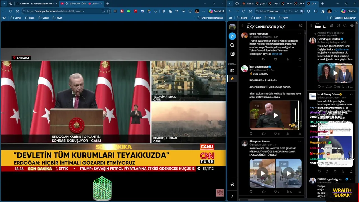Open search in X Pro left sidebar
This screenshot has width=359, height=202.
pyautogui.click(x=232, y=45)
